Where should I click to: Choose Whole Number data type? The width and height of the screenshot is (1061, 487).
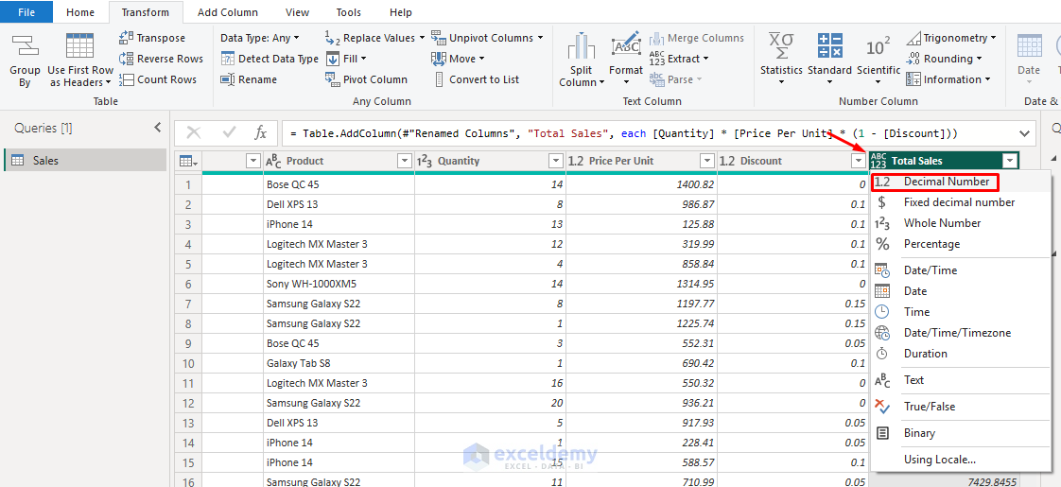click(961, 223)
